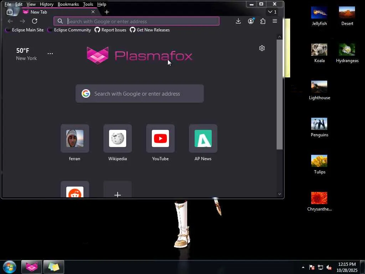Click the browser forward arrow
Viewport: 365px width, 274px height.
click(22, 21)
